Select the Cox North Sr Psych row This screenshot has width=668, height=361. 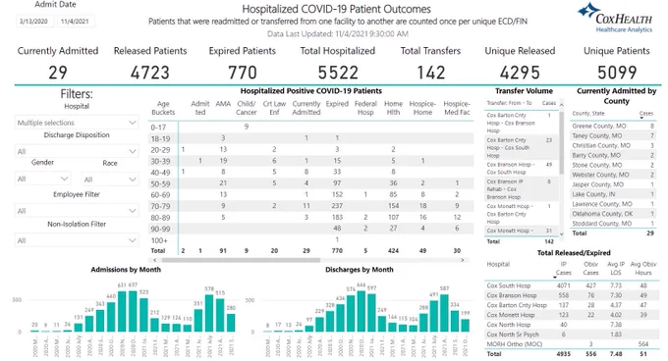point(572,335)
